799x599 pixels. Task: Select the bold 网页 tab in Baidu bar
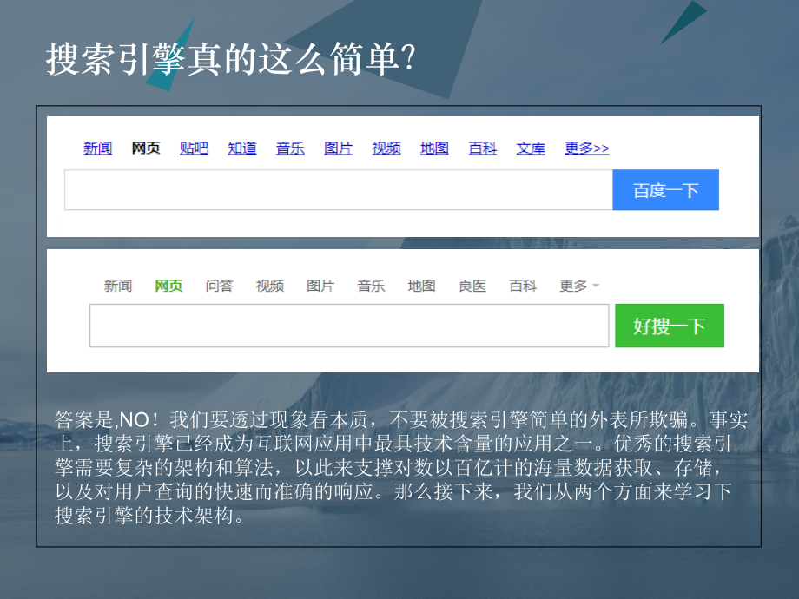click(x=146, y=148)
